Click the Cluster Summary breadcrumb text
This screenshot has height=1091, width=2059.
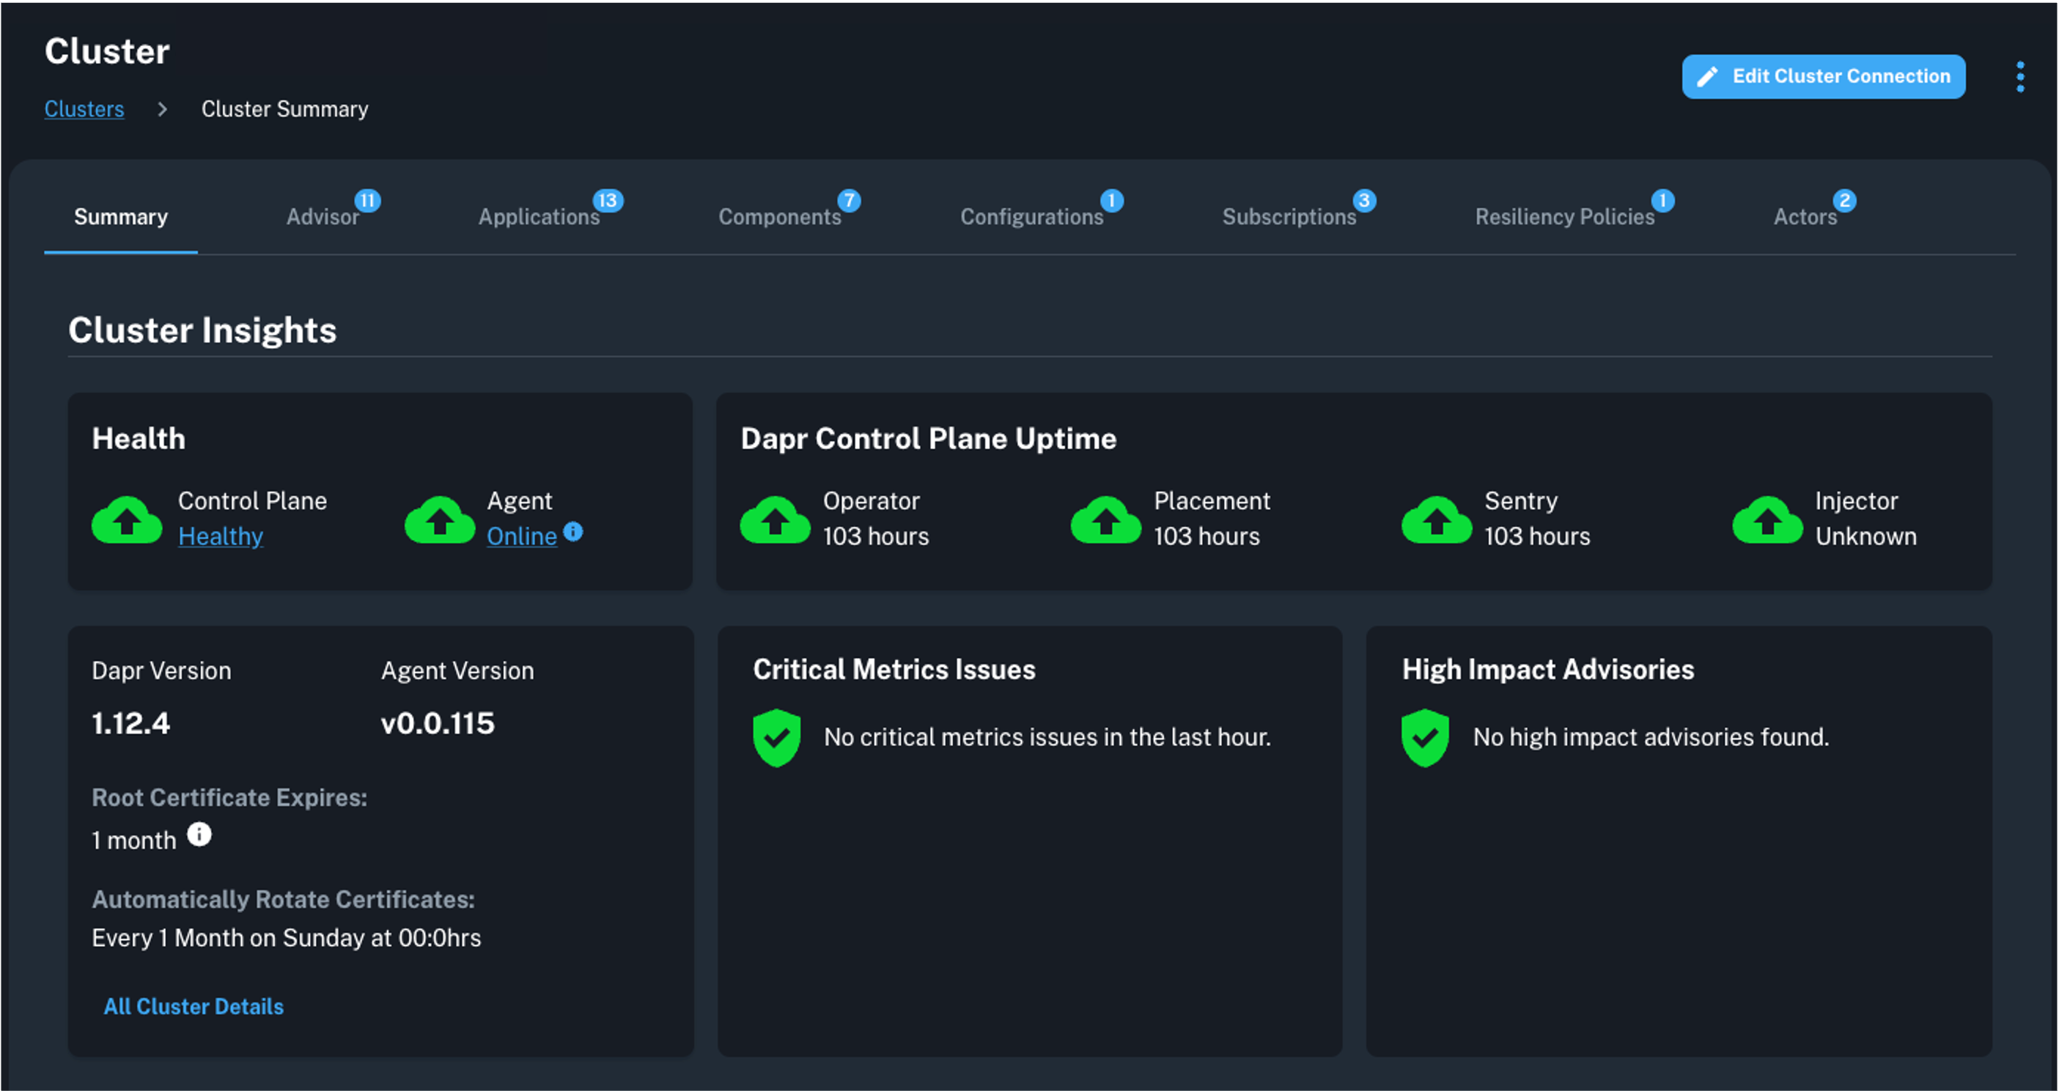click(x=284, y=108)
